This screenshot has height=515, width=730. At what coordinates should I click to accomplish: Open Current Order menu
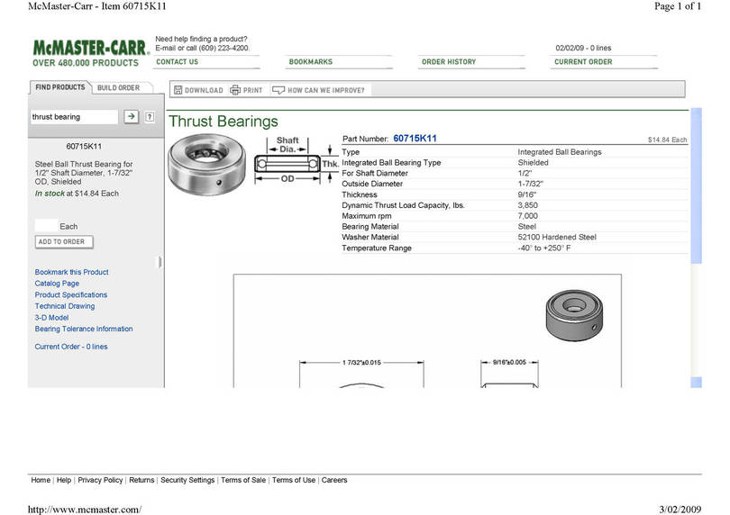(583, 62)
